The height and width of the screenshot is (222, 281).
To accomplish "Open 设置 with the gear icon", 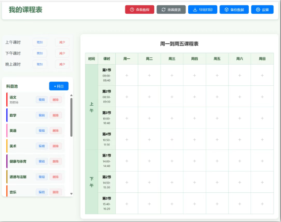I will click(x=262, y=9).
